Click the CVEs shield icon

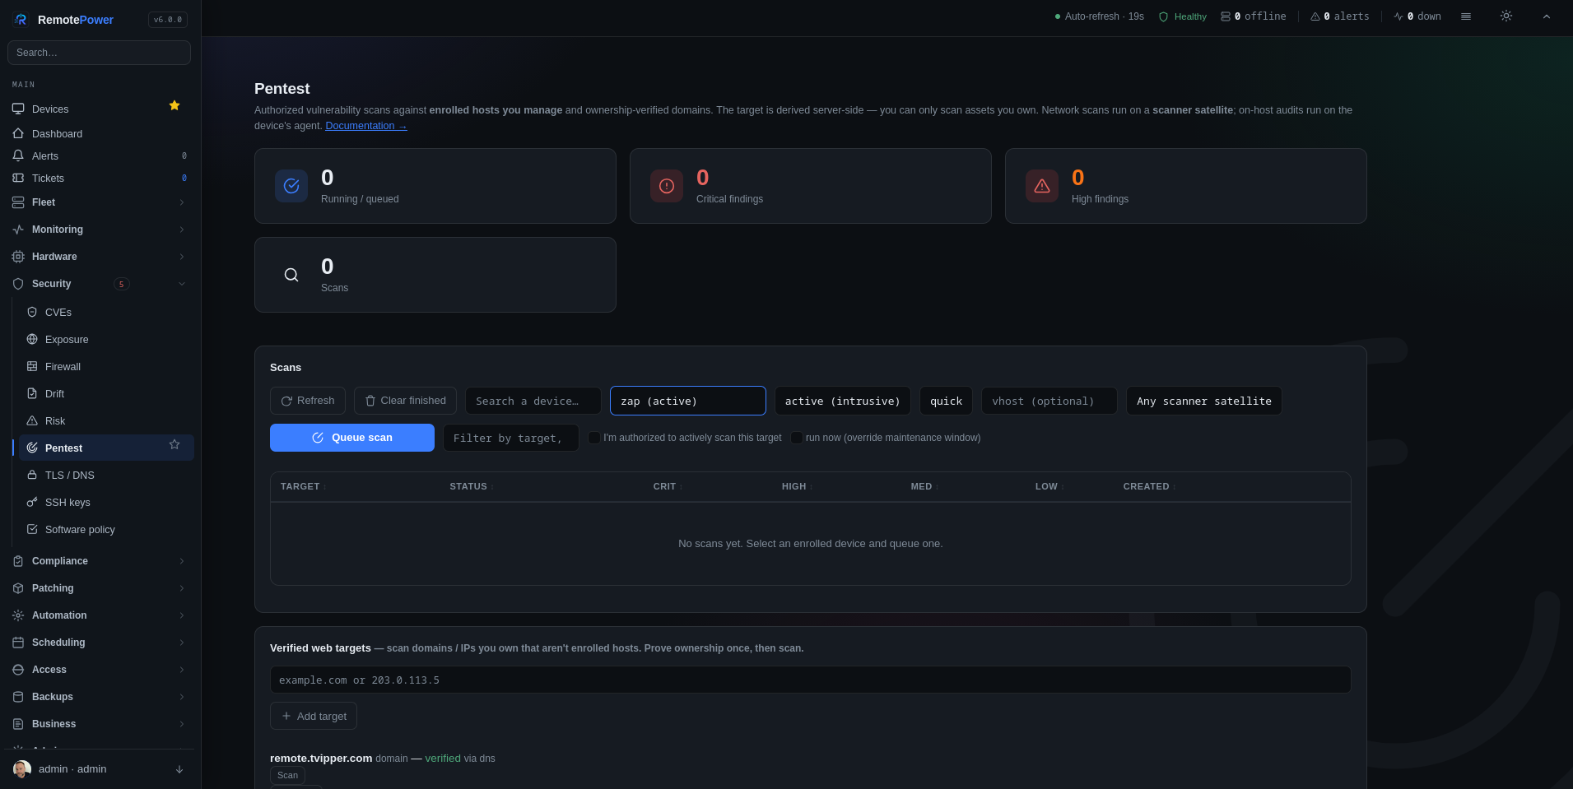tap(32, 312)
